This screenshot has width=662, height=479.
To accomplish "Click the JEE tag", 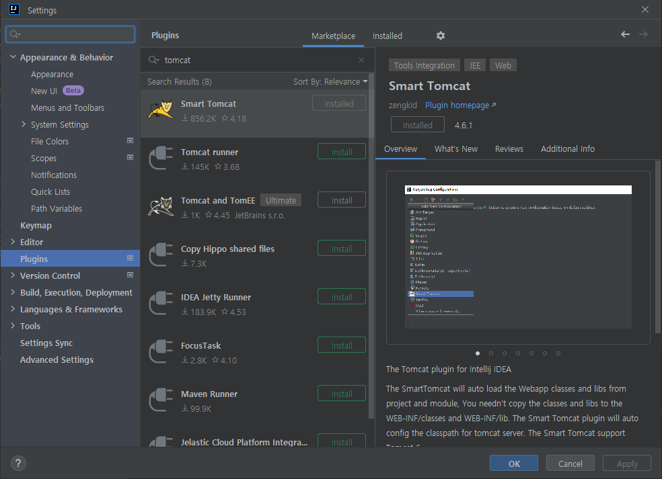I will 474,65.
